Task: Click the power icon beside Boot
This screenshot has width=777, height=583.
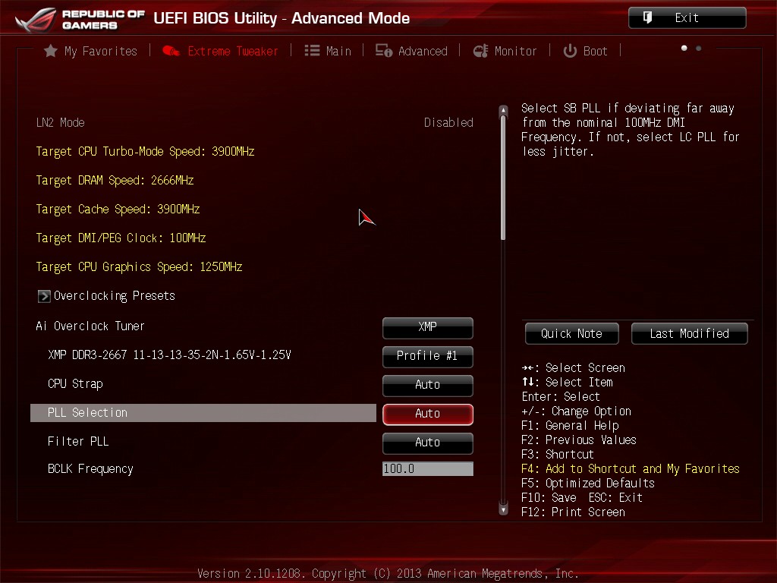Action: click(570, 51)
